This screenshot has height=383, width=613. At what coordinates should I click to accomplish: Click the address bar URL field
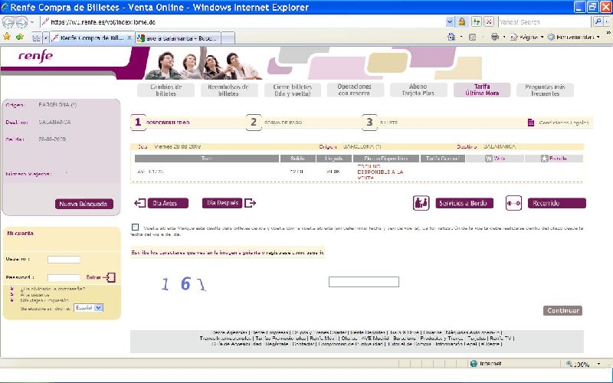point(243,22)
